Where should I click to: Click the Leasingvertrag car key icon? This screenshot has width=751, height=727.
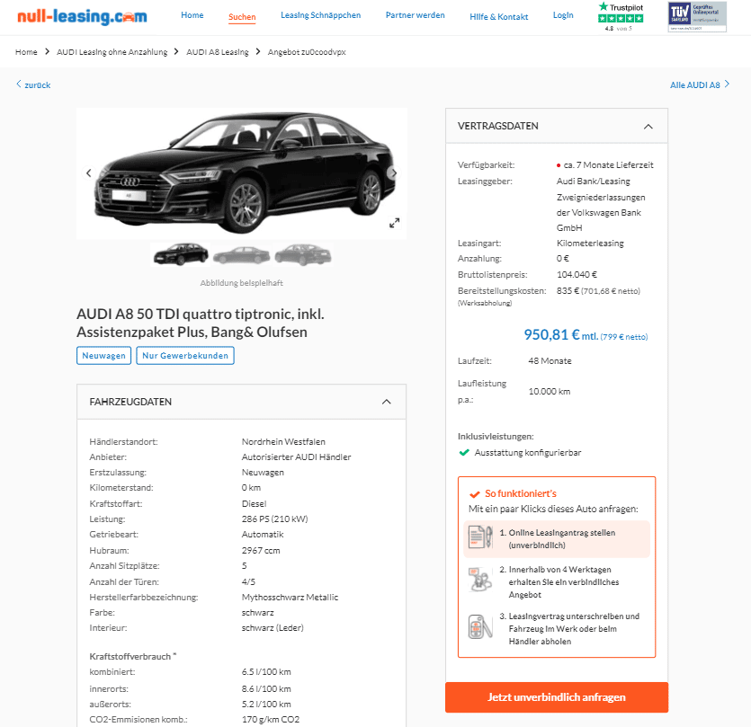pyautogui.click(x=480, y=627)
